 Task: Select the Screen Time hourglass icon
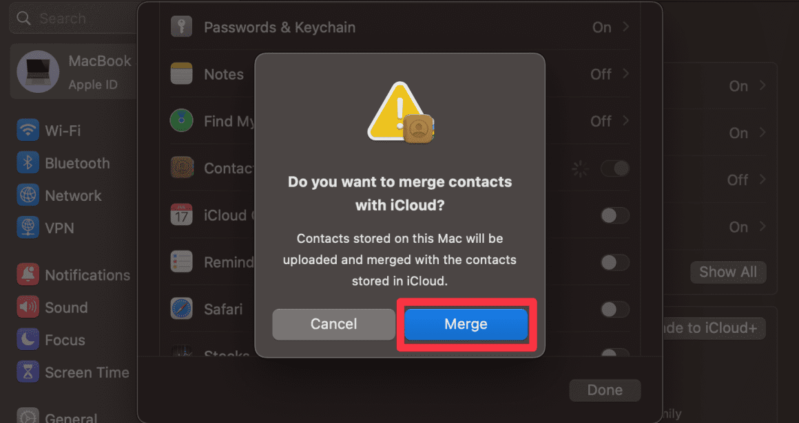click(x=26, y=372)
